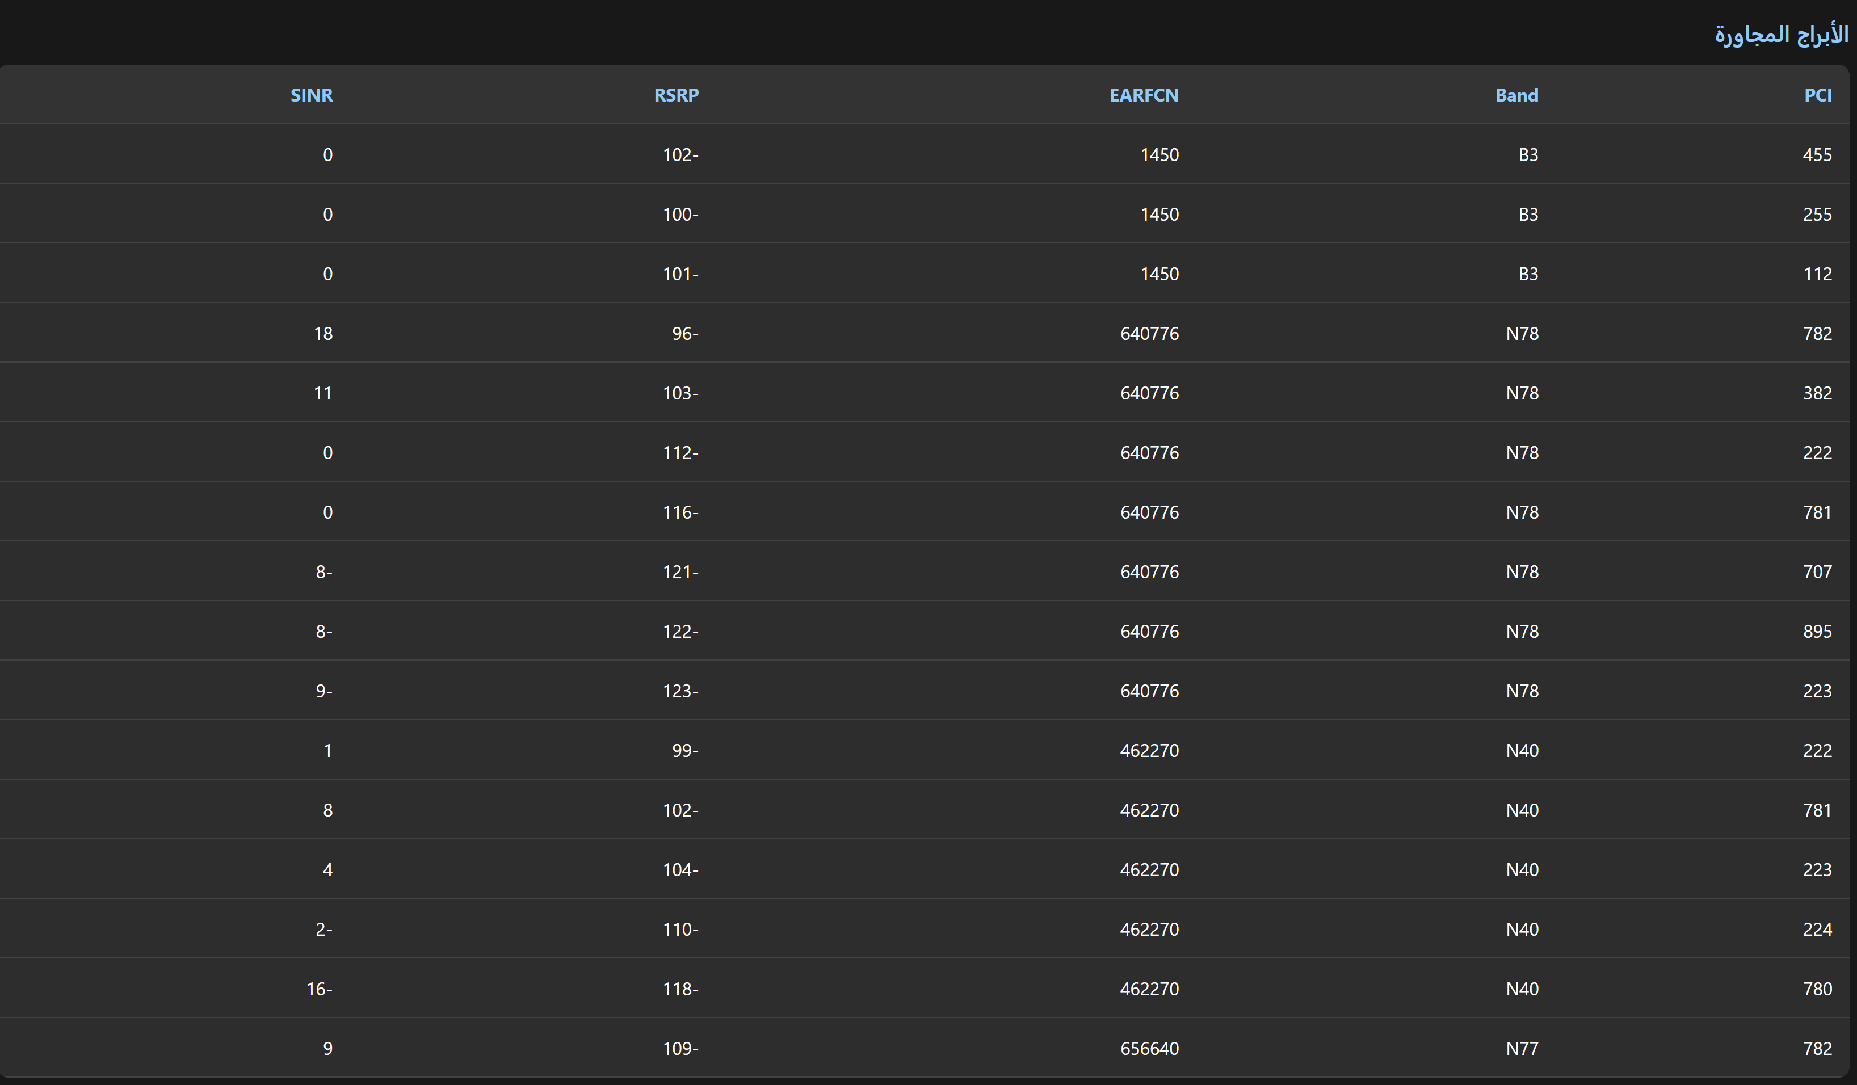The image size is (1857, 1085).
Task: Click RSRP value 96- cell
Action: click(x=684, y=334)
